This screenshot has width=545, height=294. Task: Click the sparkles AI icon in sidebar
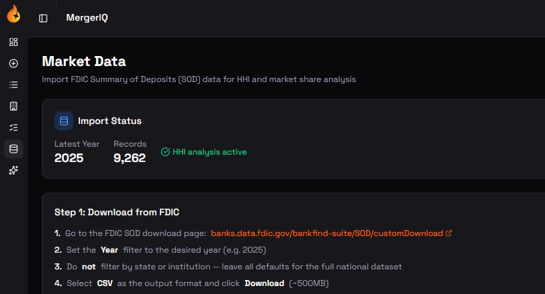[13, 170]
